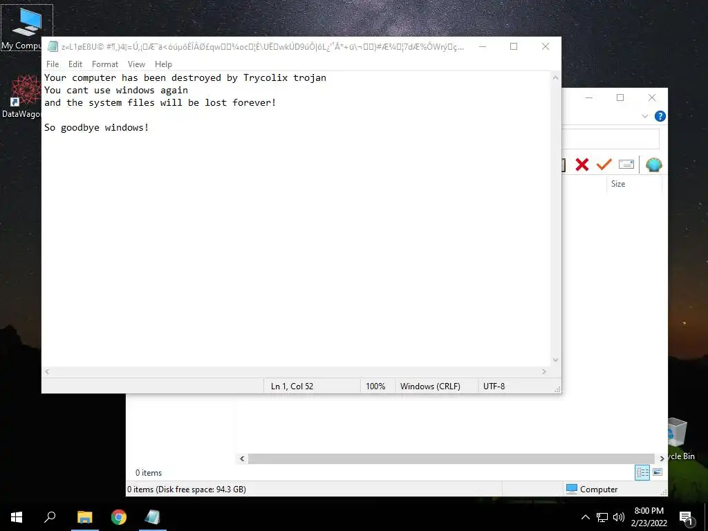
Task: Click the teal shell icon in Explorer toolbar
Action: tap(653, 165)
